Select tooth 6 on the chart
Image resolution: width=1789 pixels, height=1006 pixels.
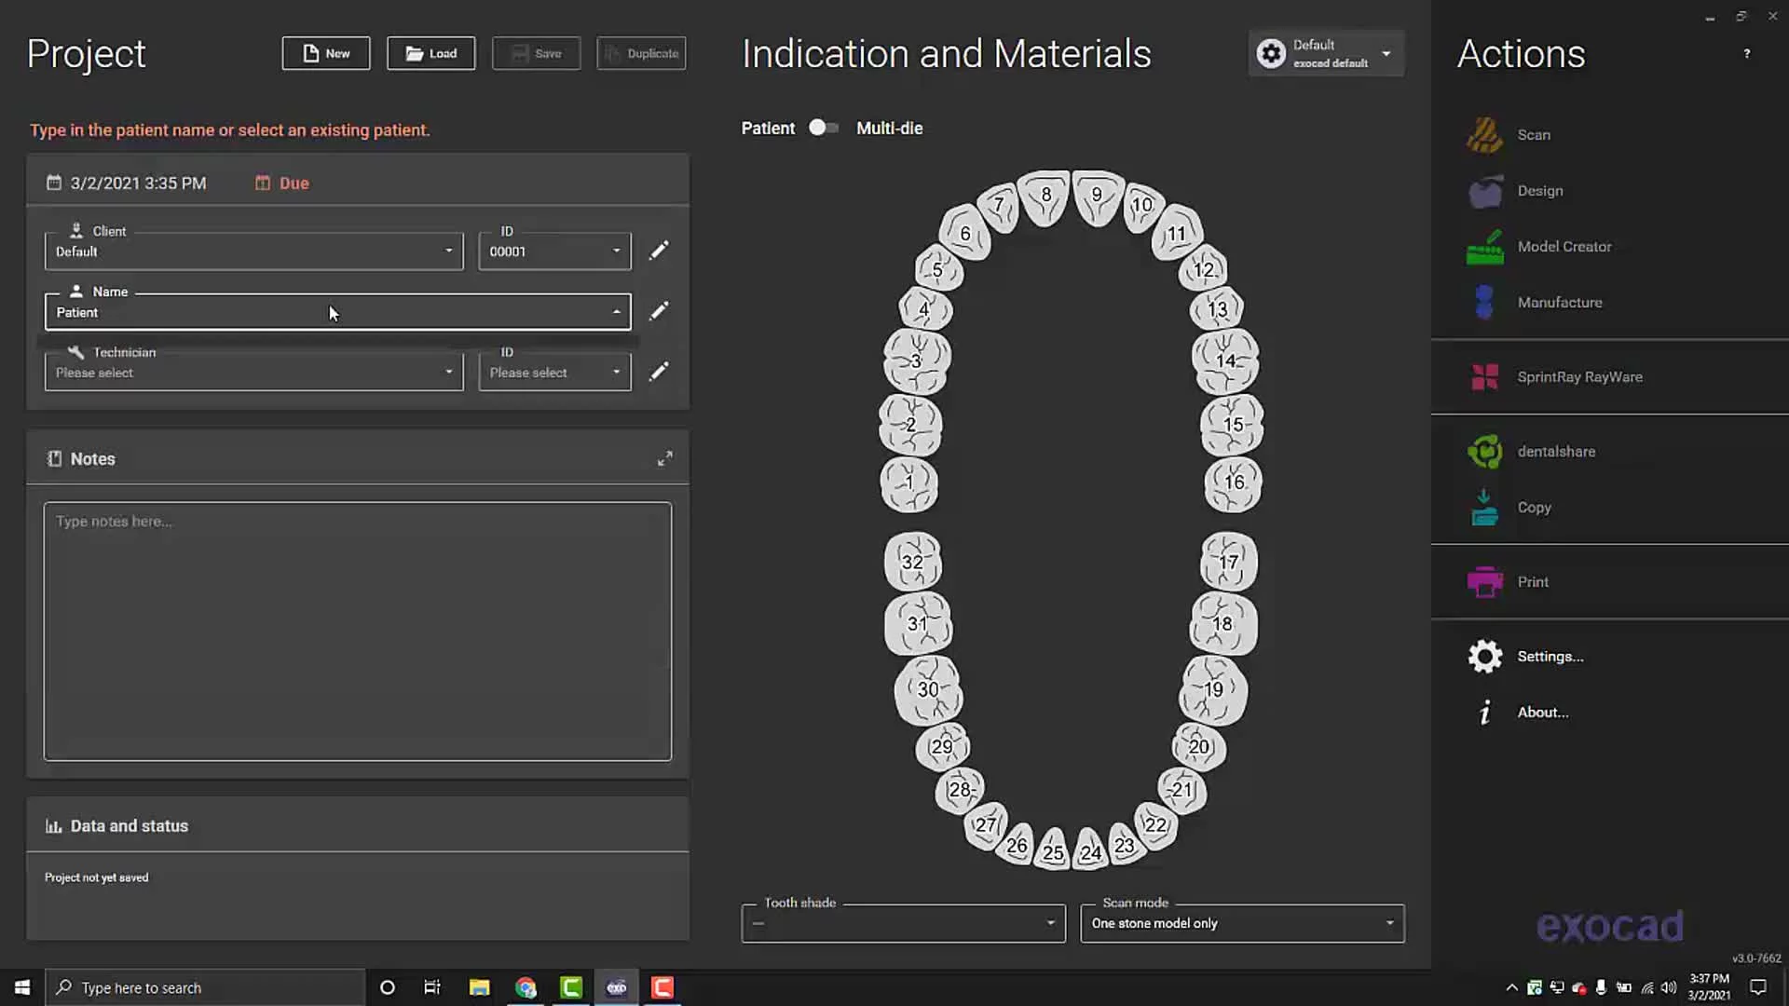[965, 233]
